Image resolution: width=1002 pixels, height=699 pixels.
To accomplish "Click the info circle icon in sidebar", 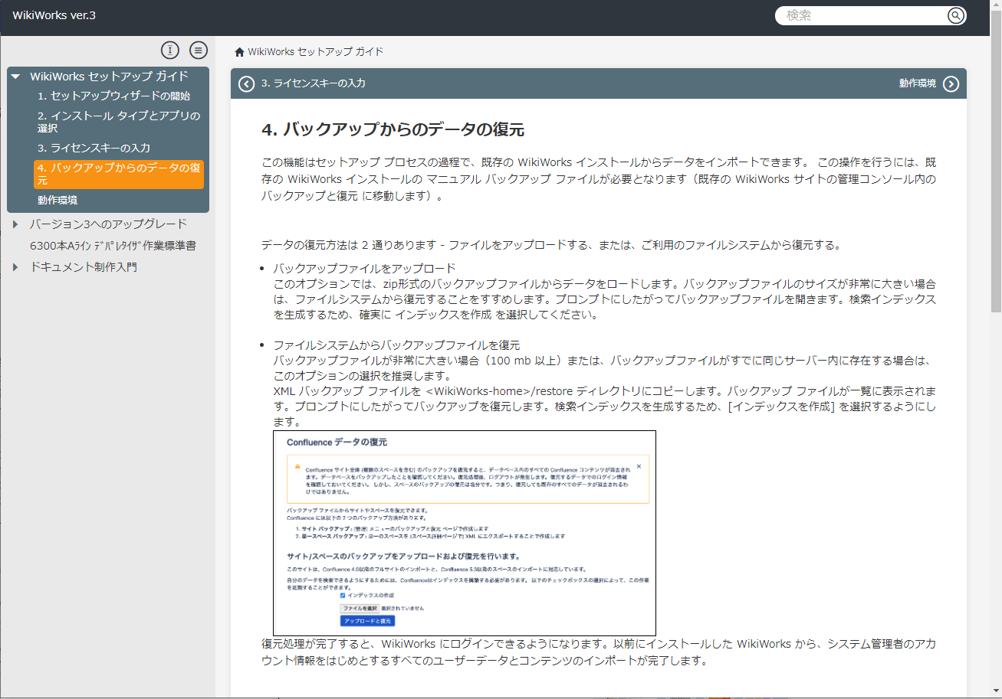I will pyautogui.click(x=169, y=51).
